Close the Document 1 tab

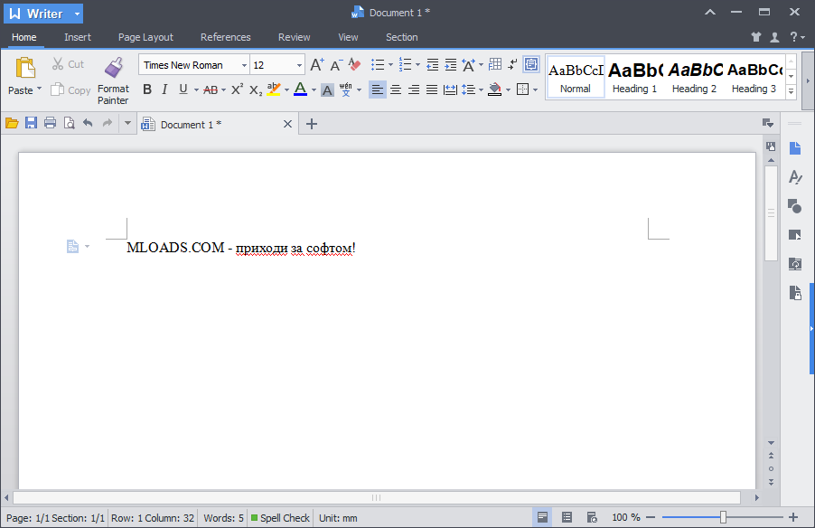[287, 124]
